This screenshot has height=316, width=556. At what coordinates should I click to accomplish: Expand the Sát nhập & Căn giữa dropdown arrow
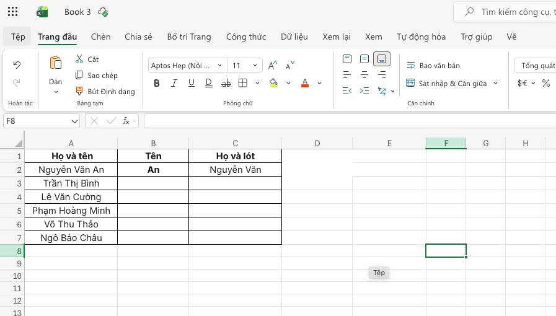coord(495,83)
